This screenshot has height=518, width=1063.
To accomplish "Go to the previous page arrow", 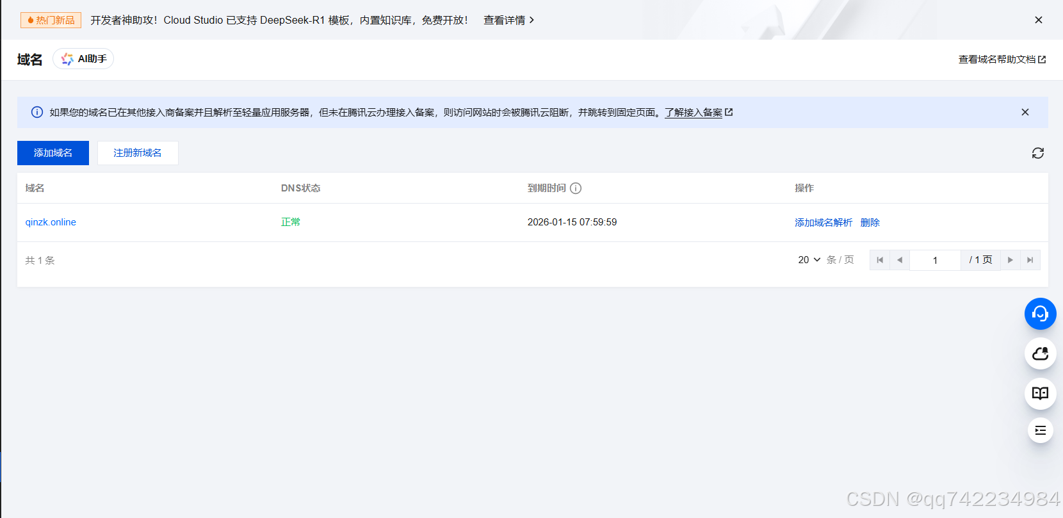I will tap(900, 260).
